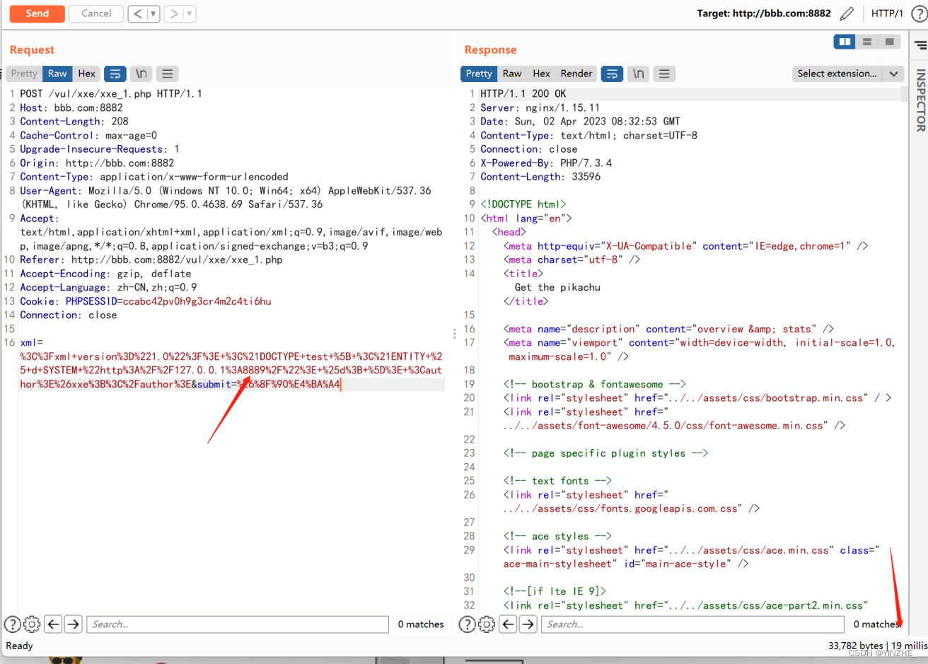Edit target with the pencil icon

click(847, 13)
